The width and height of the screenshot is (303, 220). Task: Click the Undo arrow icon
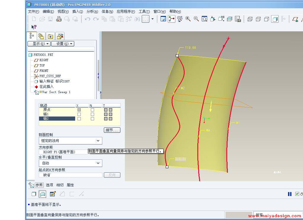click(88, 19)
